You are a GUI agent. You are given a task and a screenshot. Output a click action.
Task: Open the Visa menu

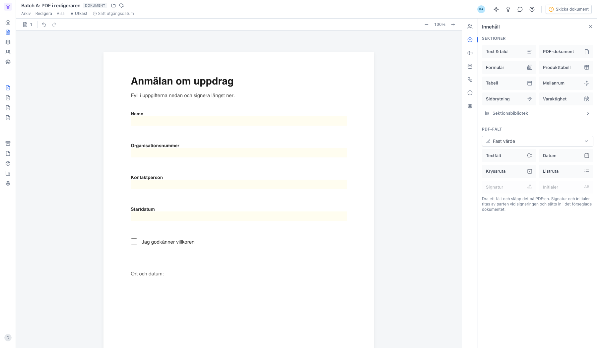61,14
